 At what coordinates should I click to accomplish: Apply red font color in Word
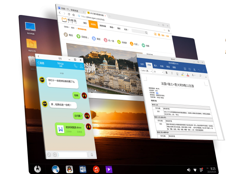click(x=188, y=75)
